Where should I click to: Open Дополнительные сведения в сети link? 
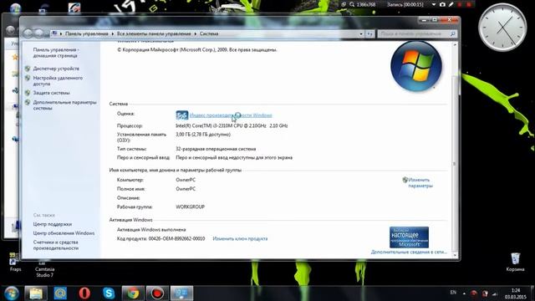409,252
